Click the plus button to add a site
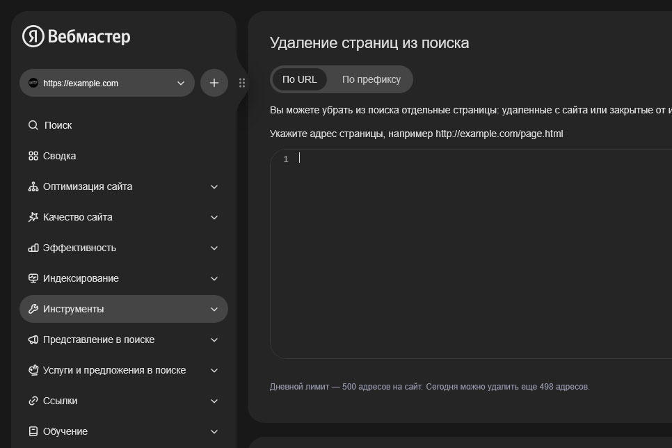 pyautogui.click(x=214, y=82)
